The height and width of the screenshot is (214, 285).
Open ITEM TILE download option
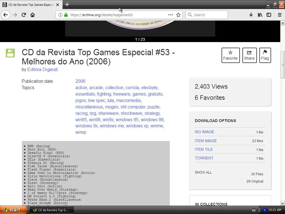click(x=203, y=149)
